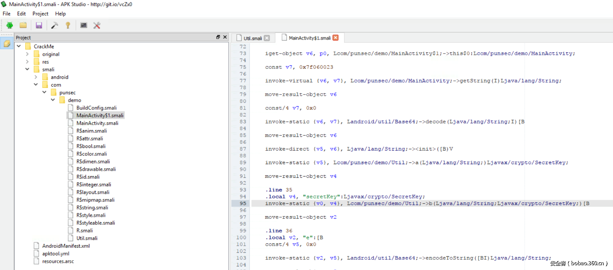
Task: Close the Util.smali tab
Action: pyautogui.click(x=267, y=38)
